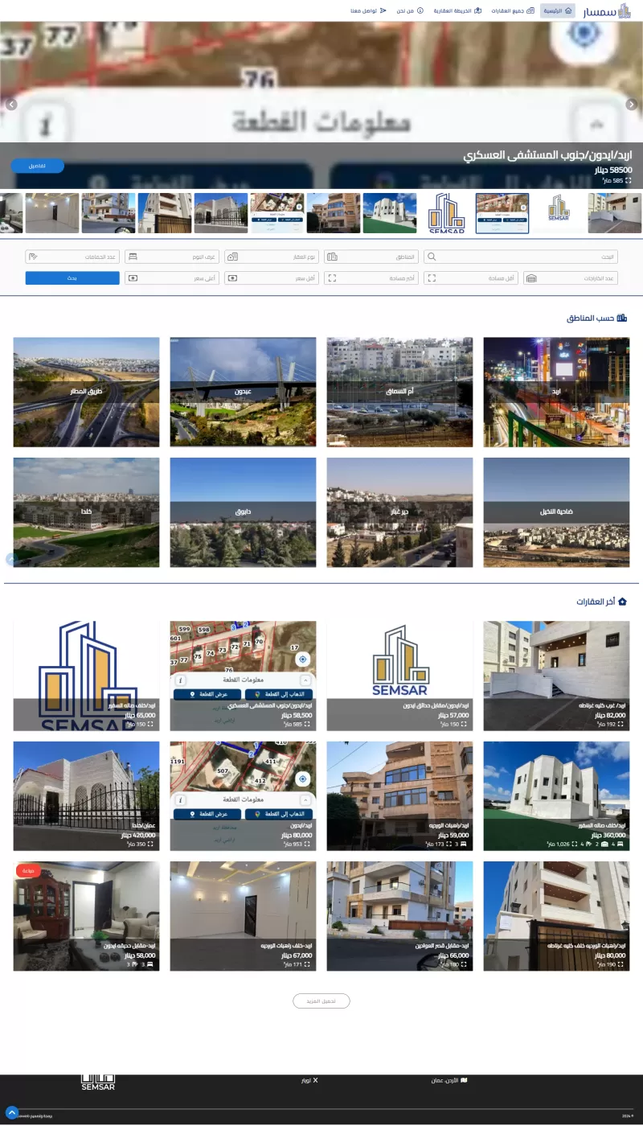This screenshot has height=1126, width=643.
Task: Click the house icon beside أخر العقارات
Action: [x=622, y=602]
